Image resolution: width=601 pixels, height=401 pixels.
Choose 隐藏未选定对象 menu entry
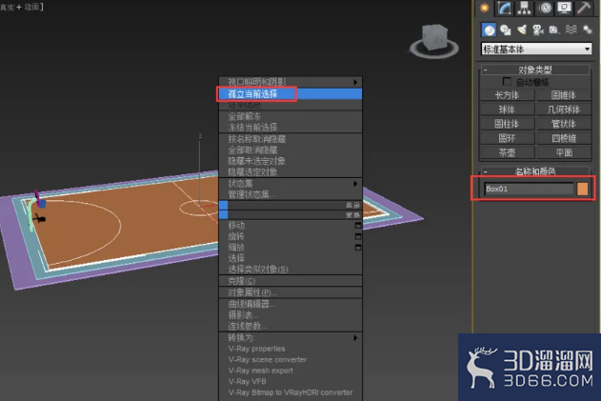coord(290,161)
